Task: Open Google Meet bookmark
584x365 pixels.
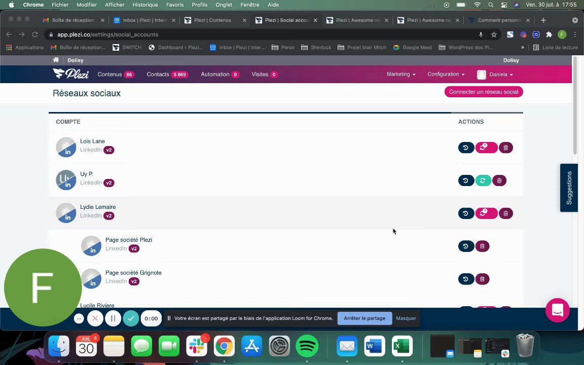Action: [413, 48]
